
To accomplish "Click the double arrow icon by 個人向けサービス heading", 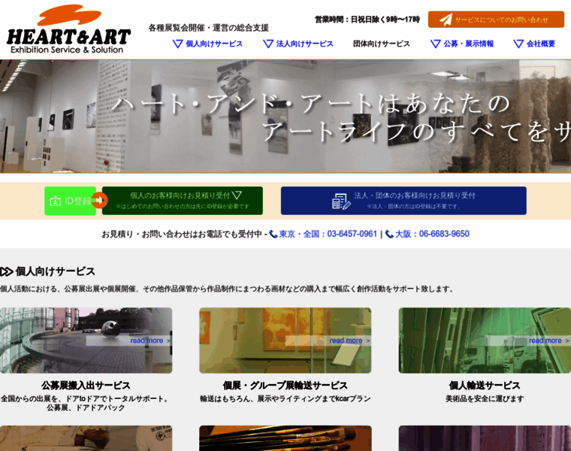I will click(x=7, y=272).
